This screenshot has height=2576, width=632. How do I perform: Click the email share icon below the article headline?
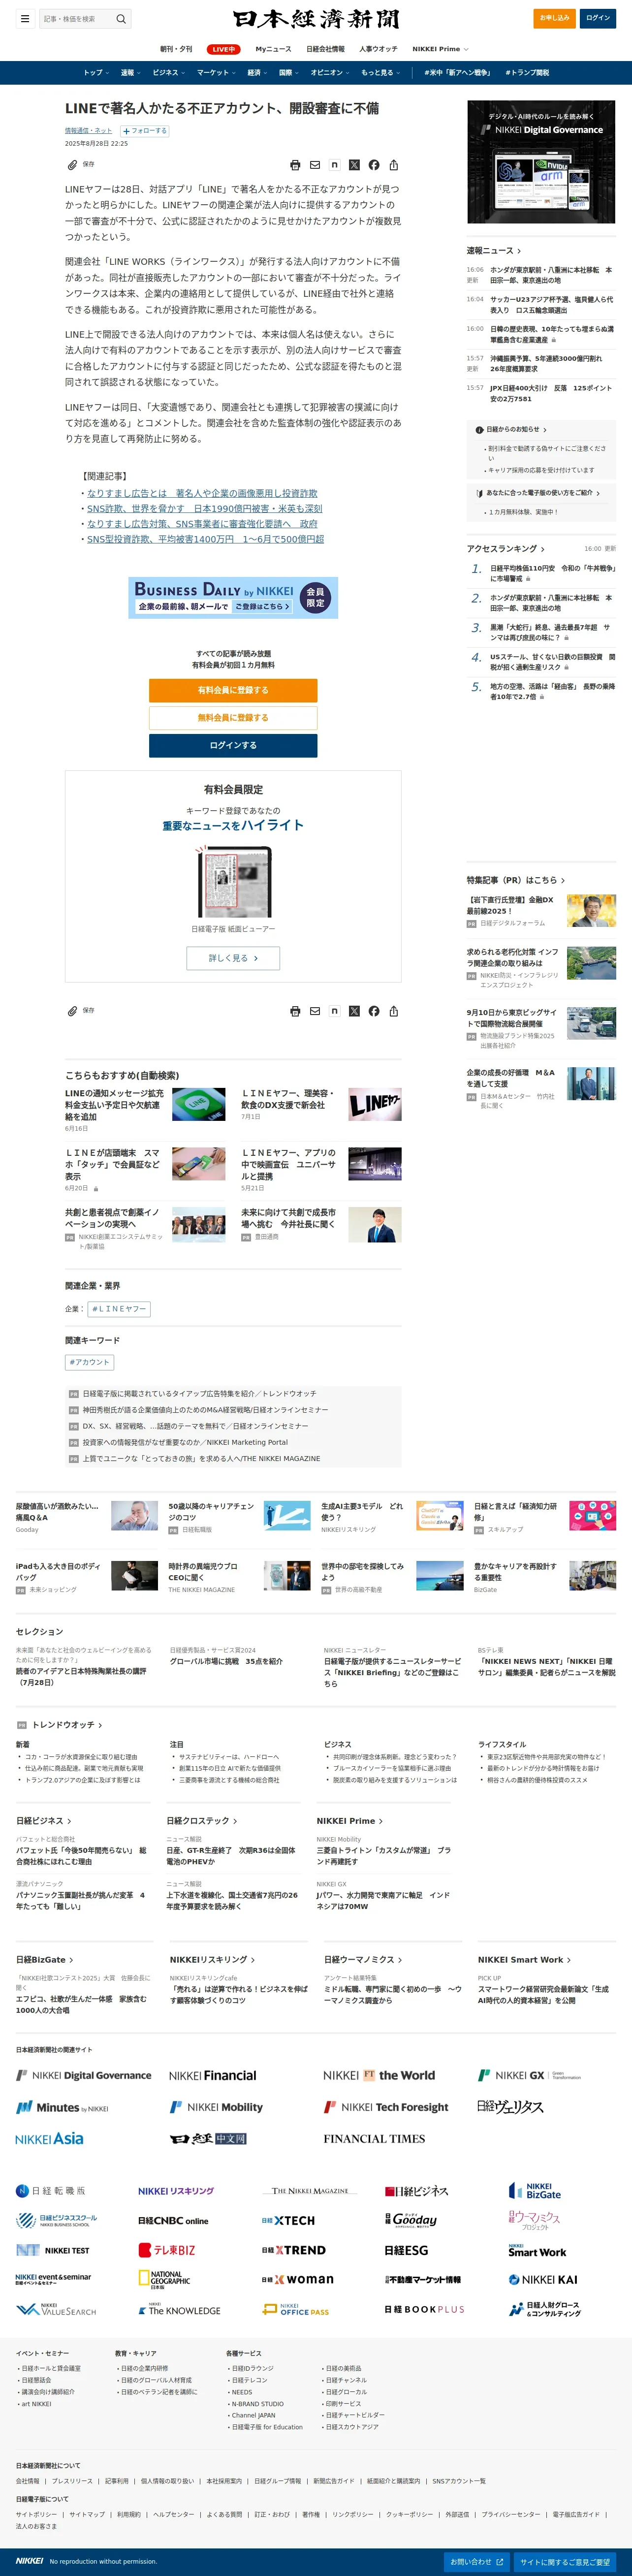tap(315, 165)
